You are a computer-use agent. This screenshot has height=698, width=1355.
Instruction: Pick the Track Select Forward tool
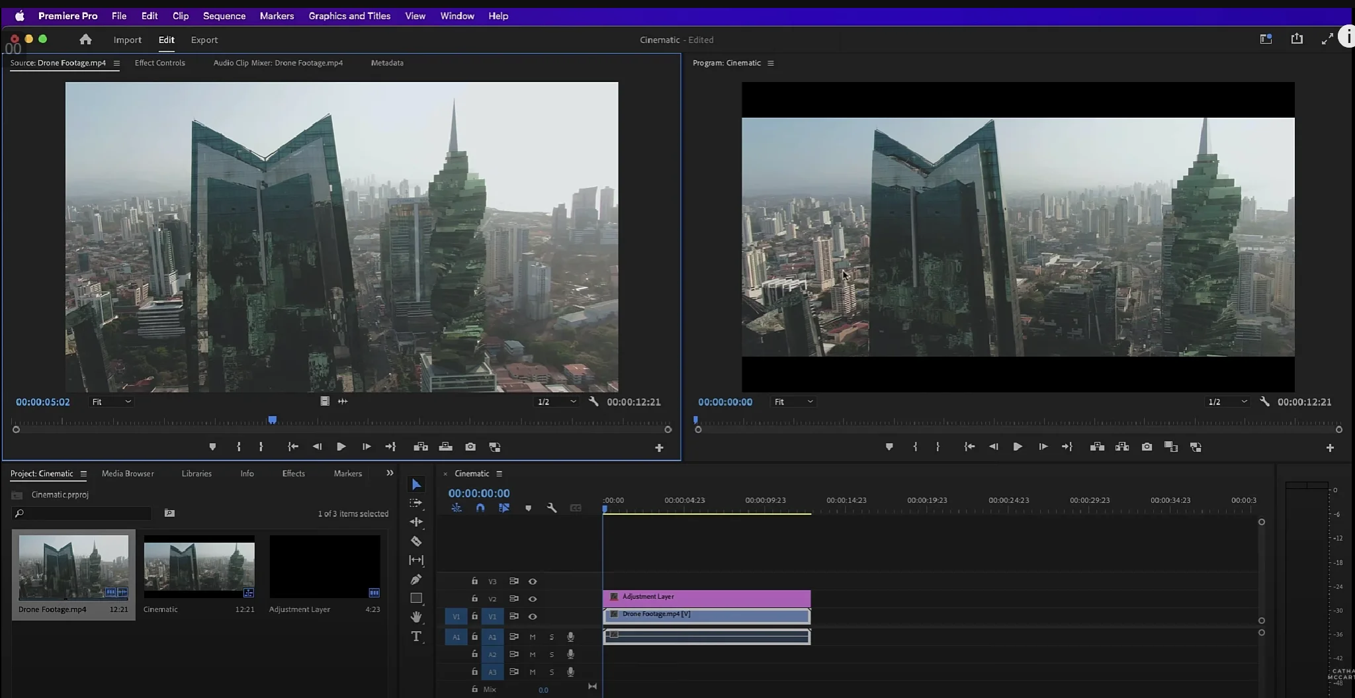(416, 503)
